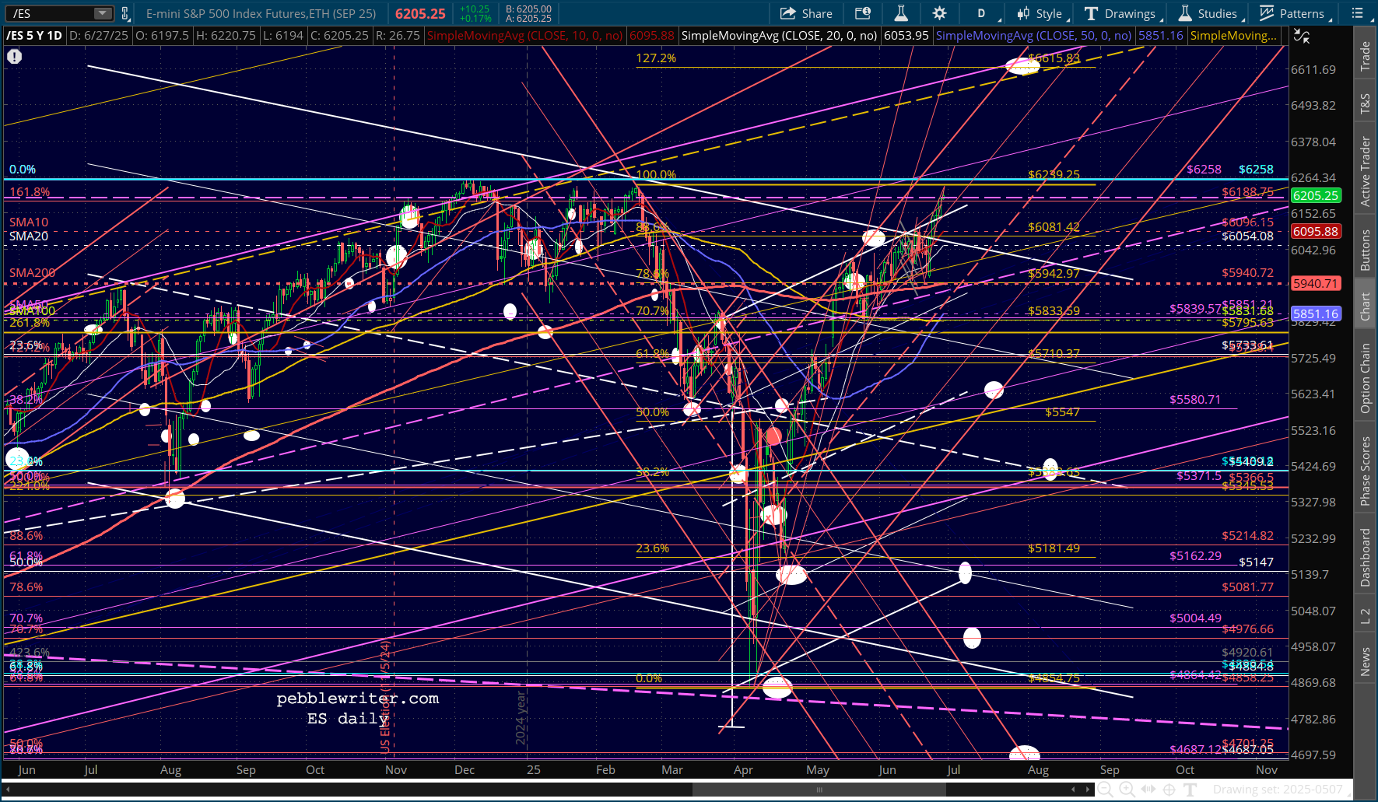Screen dimensions: 1378x802
Task: Click the SMA200 label on chart
Action: [x=33, y=273]
